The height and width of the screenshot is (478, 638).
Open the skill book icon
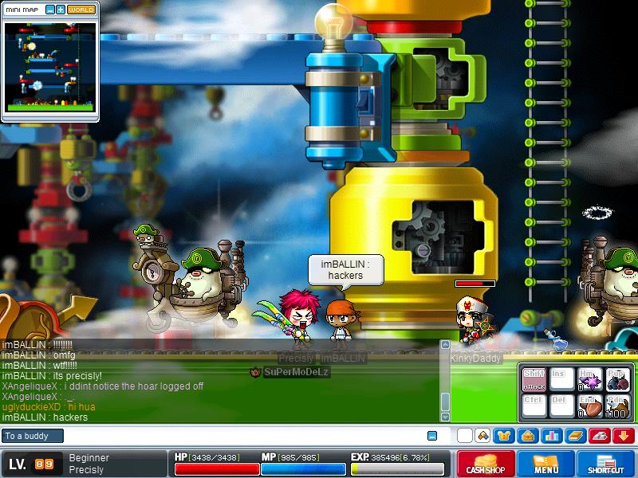pos(576,436)
